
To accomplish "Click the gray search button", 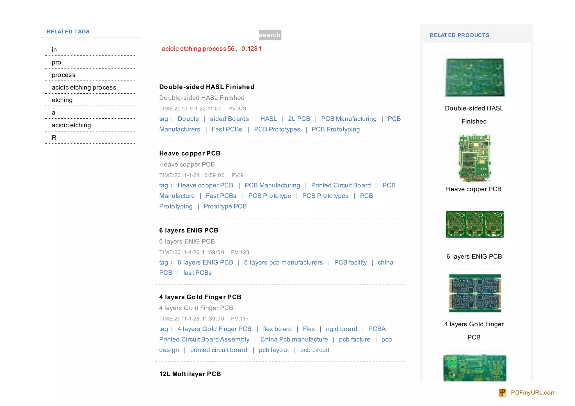I will pos(270,35).
